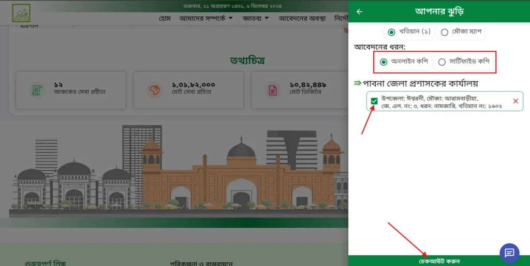Open the আবেদনের অবস্থা menu item
This screenshot has width=530, height=266.
(x=302, y=19)
